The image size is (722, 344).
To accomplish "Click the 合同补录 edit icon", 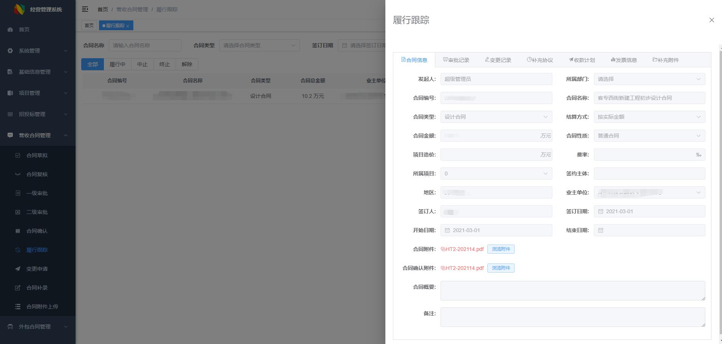I will pyautogui.click(x=18, y=288).
